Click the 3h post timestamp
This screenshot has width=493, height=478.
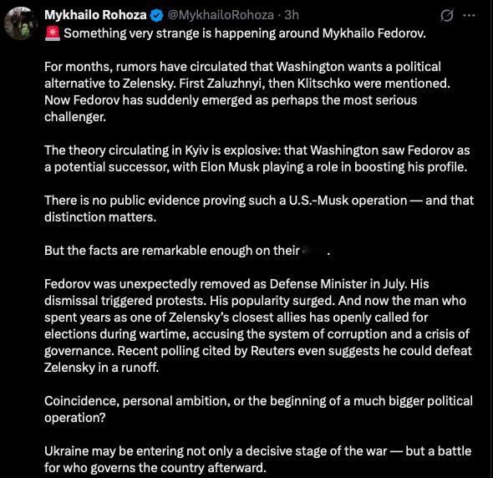click(292, 15)
